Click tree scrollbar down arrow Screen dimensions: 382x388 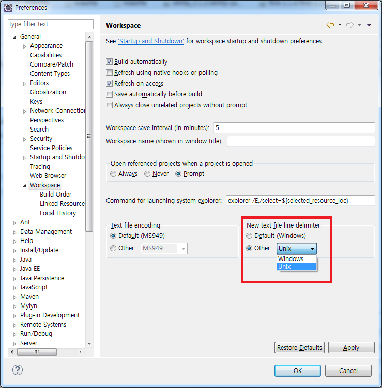tap(89, 343)
